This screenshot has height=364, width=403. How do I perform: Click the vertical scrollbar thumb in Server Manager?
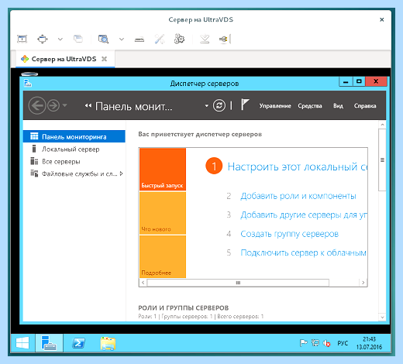(x=382, y=160)
